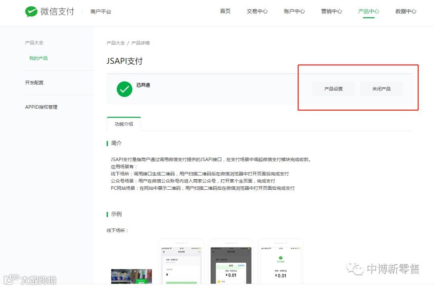Open the phone screenshot with payment popup
The height and width of the screenshot is (288, 434).
(x=231, y=262)
